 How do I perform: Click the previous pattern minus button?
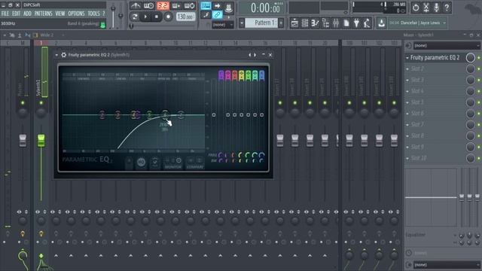(242, 23)
